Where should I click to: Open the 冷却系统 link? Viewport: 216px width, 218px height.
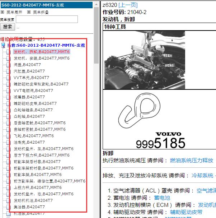point(202,176)
